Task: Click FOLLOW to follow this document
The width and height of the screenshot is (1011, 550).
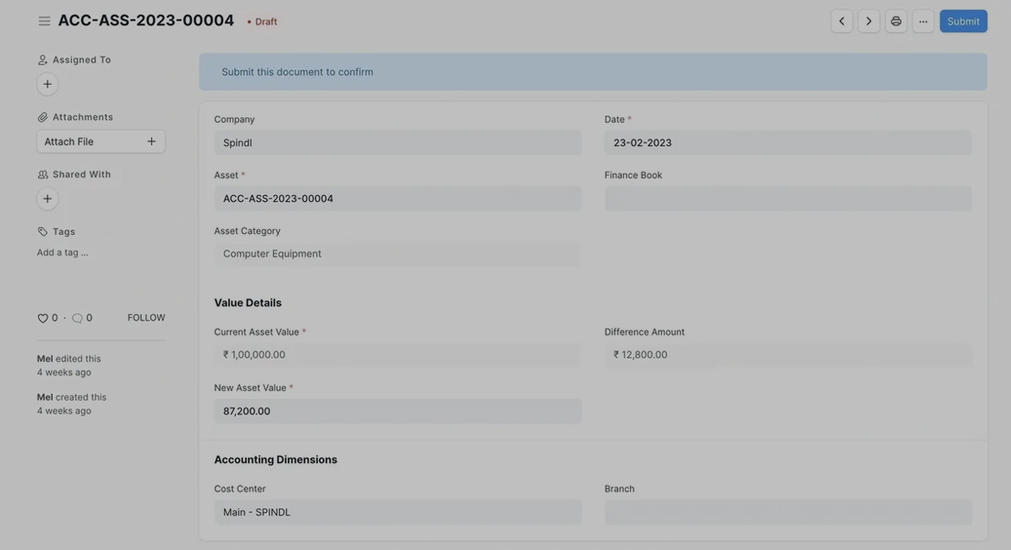Action: [146, 318]
